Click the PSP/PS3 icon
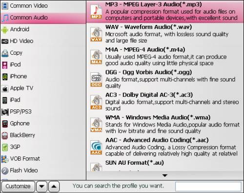244x193 pixels. click(5, 112)
